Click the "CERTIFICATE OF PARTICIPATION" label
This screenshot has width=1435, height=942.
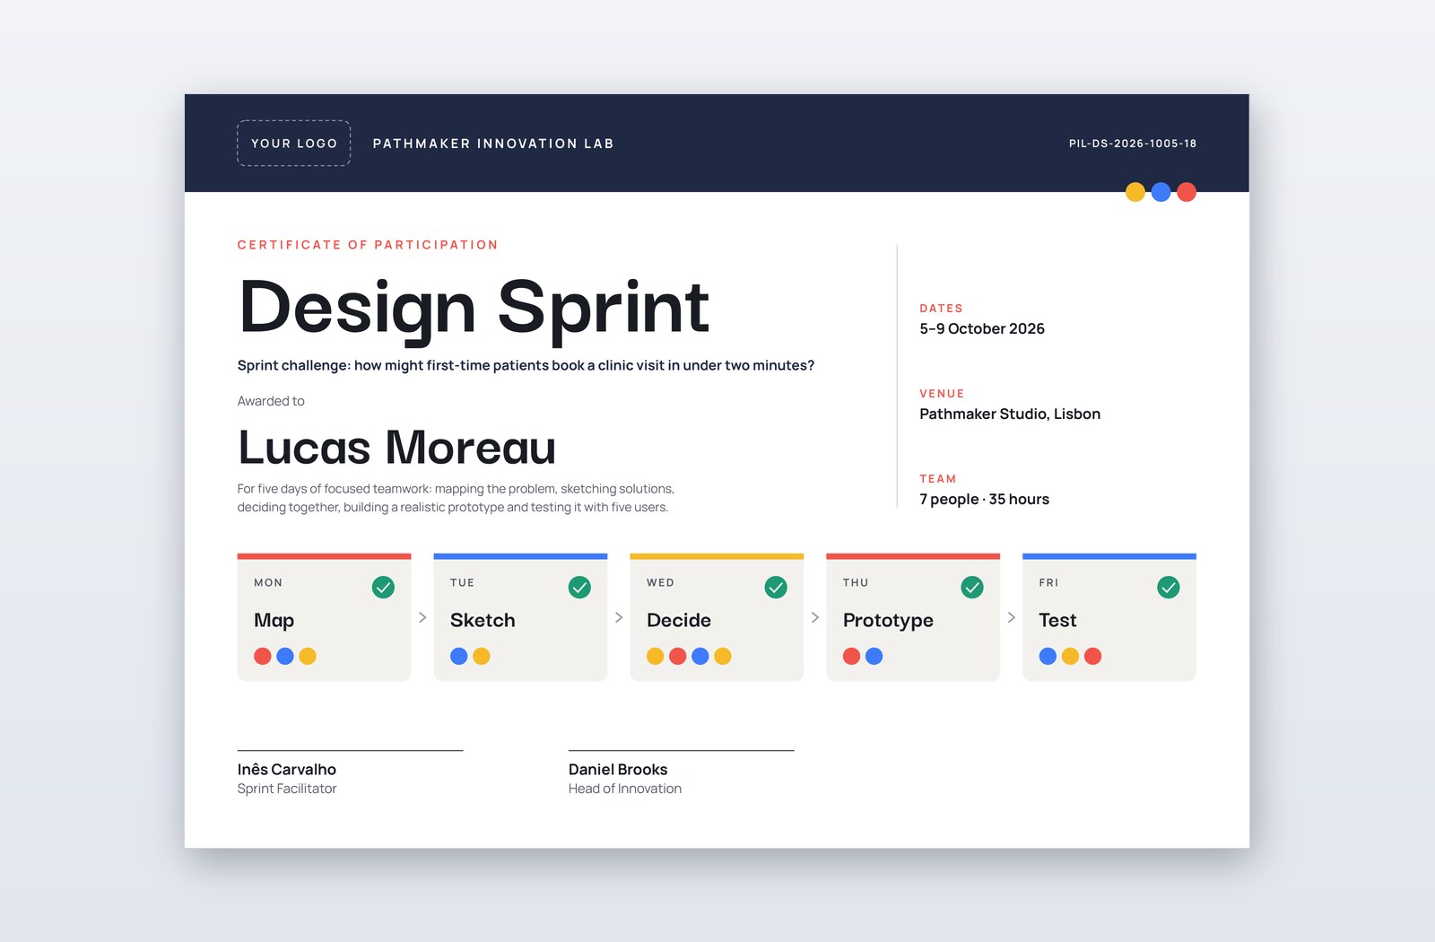(x=368, y=245)
